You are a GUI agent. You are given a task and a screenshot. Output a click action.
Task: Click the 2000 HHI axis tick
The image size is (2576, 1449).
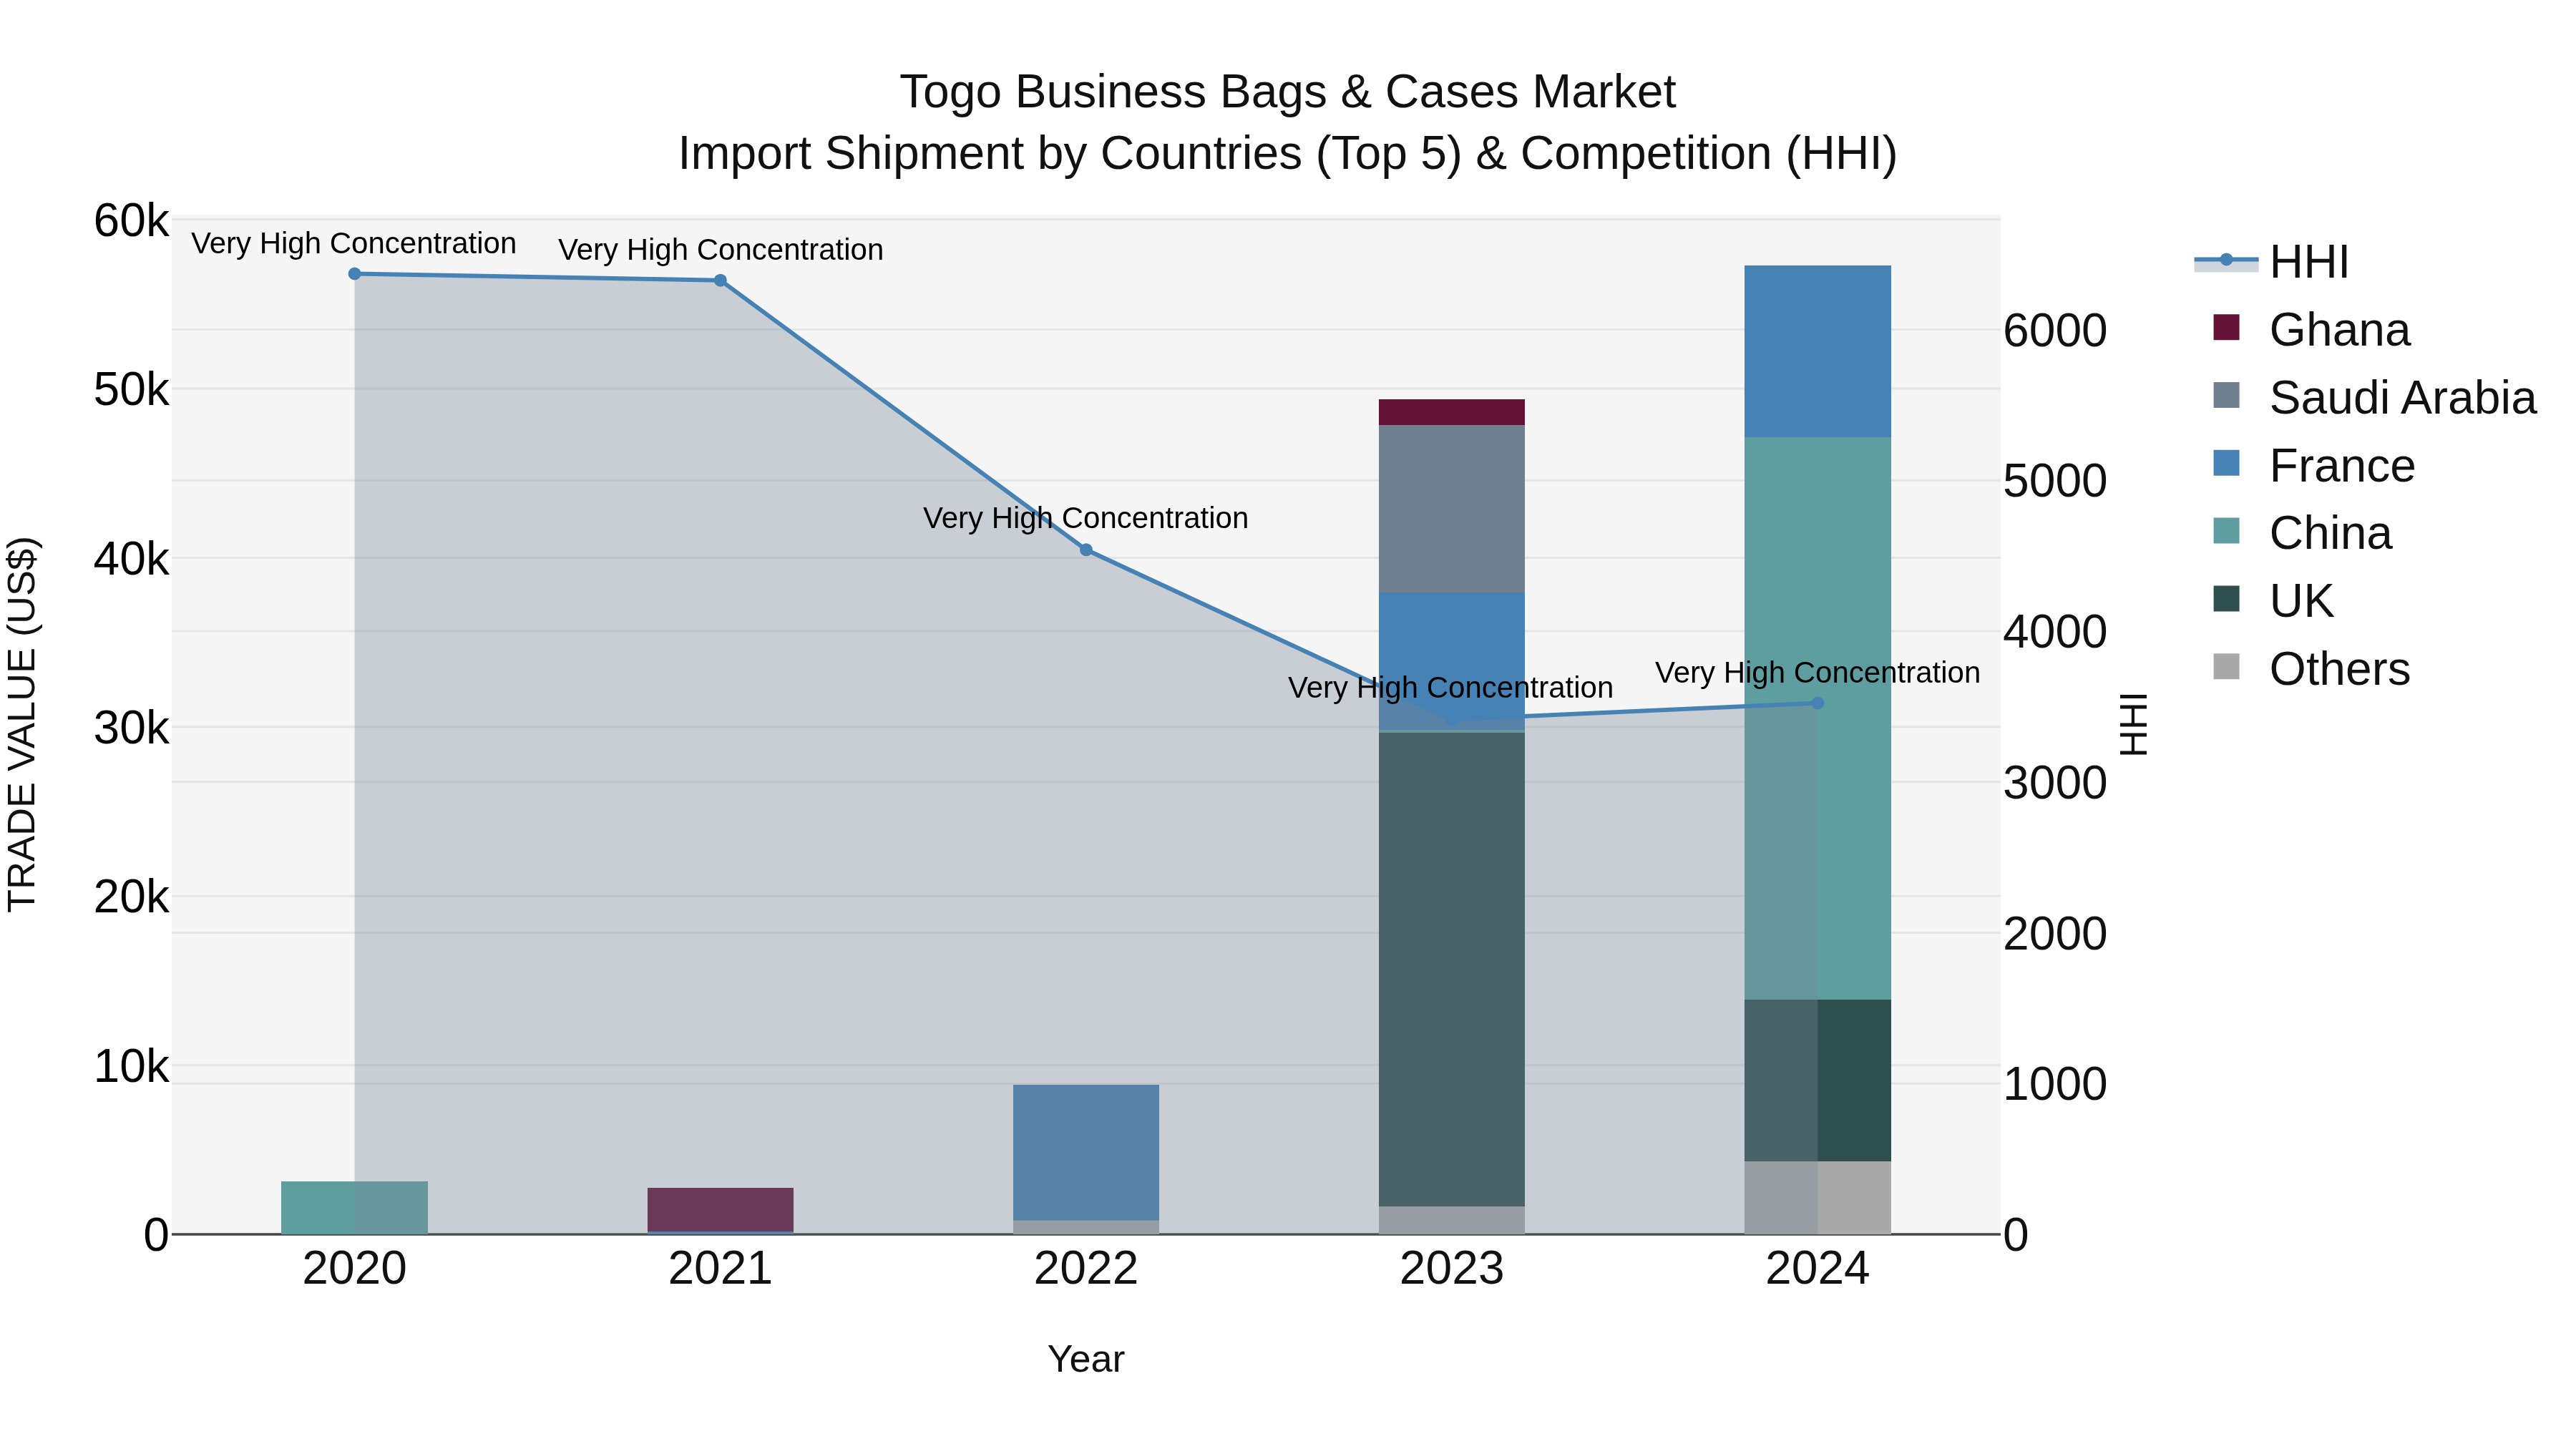tap(2055, 934)
